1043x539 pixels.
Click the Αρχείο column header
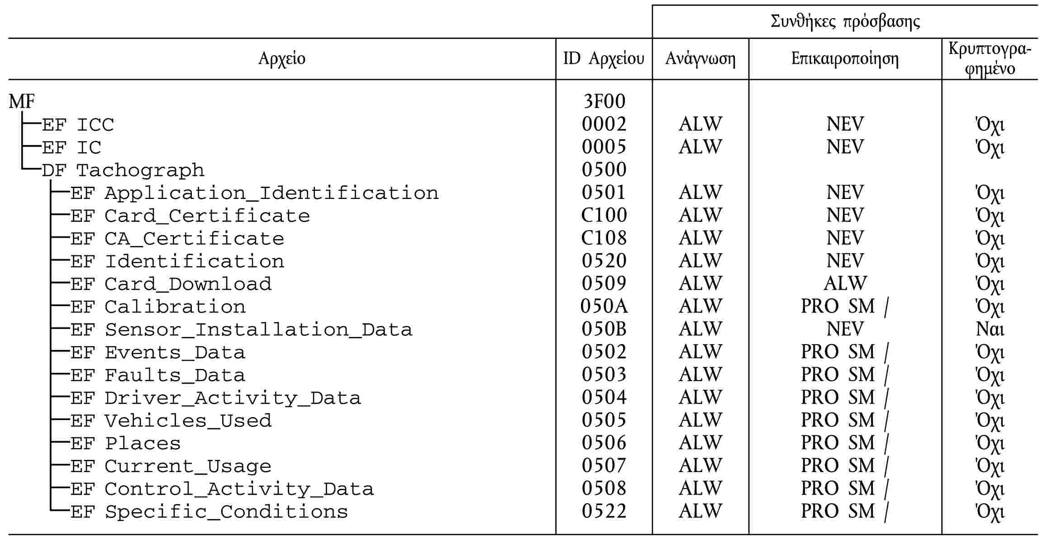(x=281, y=59)
